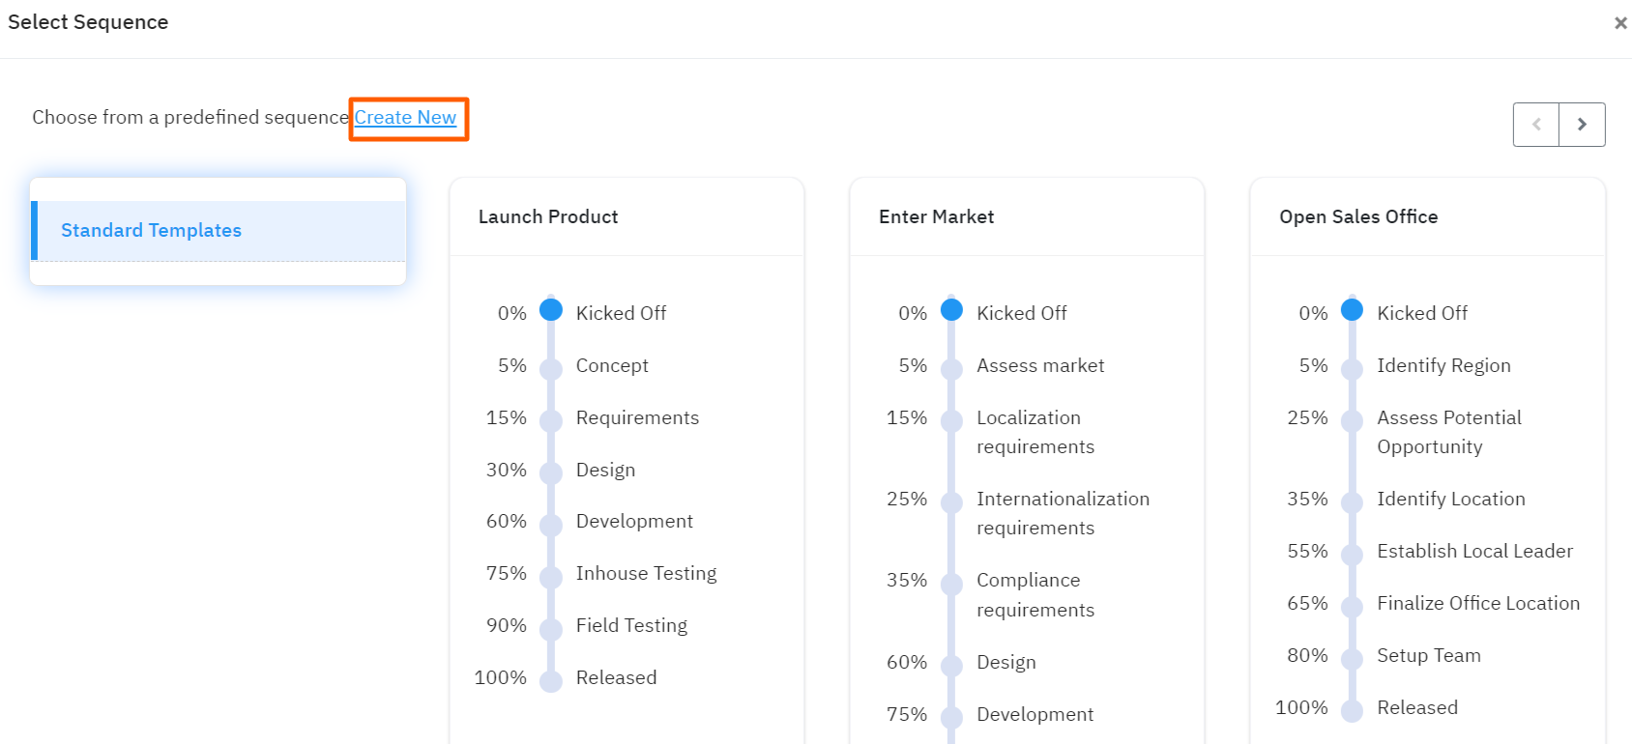The width and height of the screenshot is (1632, 744).
Task: Click Establish Local Leader milestone dot
Action: (1352, 555)
